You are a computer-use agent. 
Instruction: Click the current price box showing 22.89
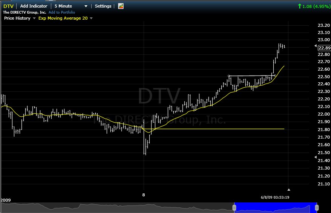click(325, 48)
